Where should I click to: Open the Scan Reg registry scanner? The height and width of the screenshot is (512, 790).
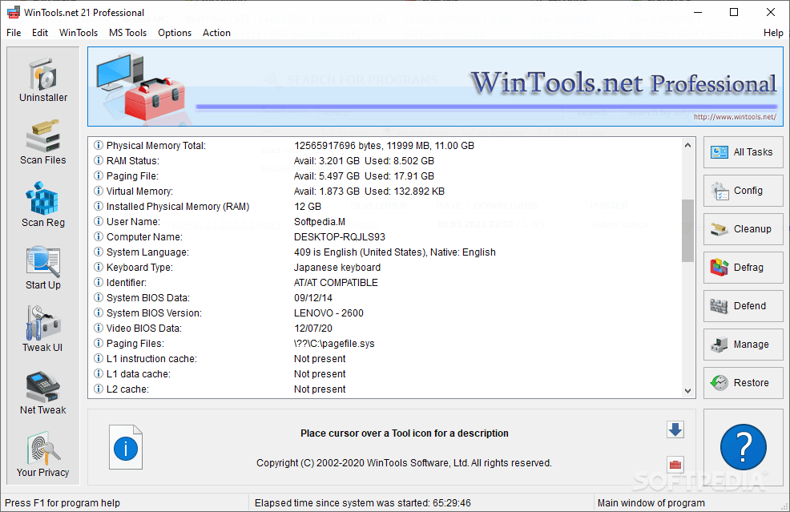[x=42, y=205]
